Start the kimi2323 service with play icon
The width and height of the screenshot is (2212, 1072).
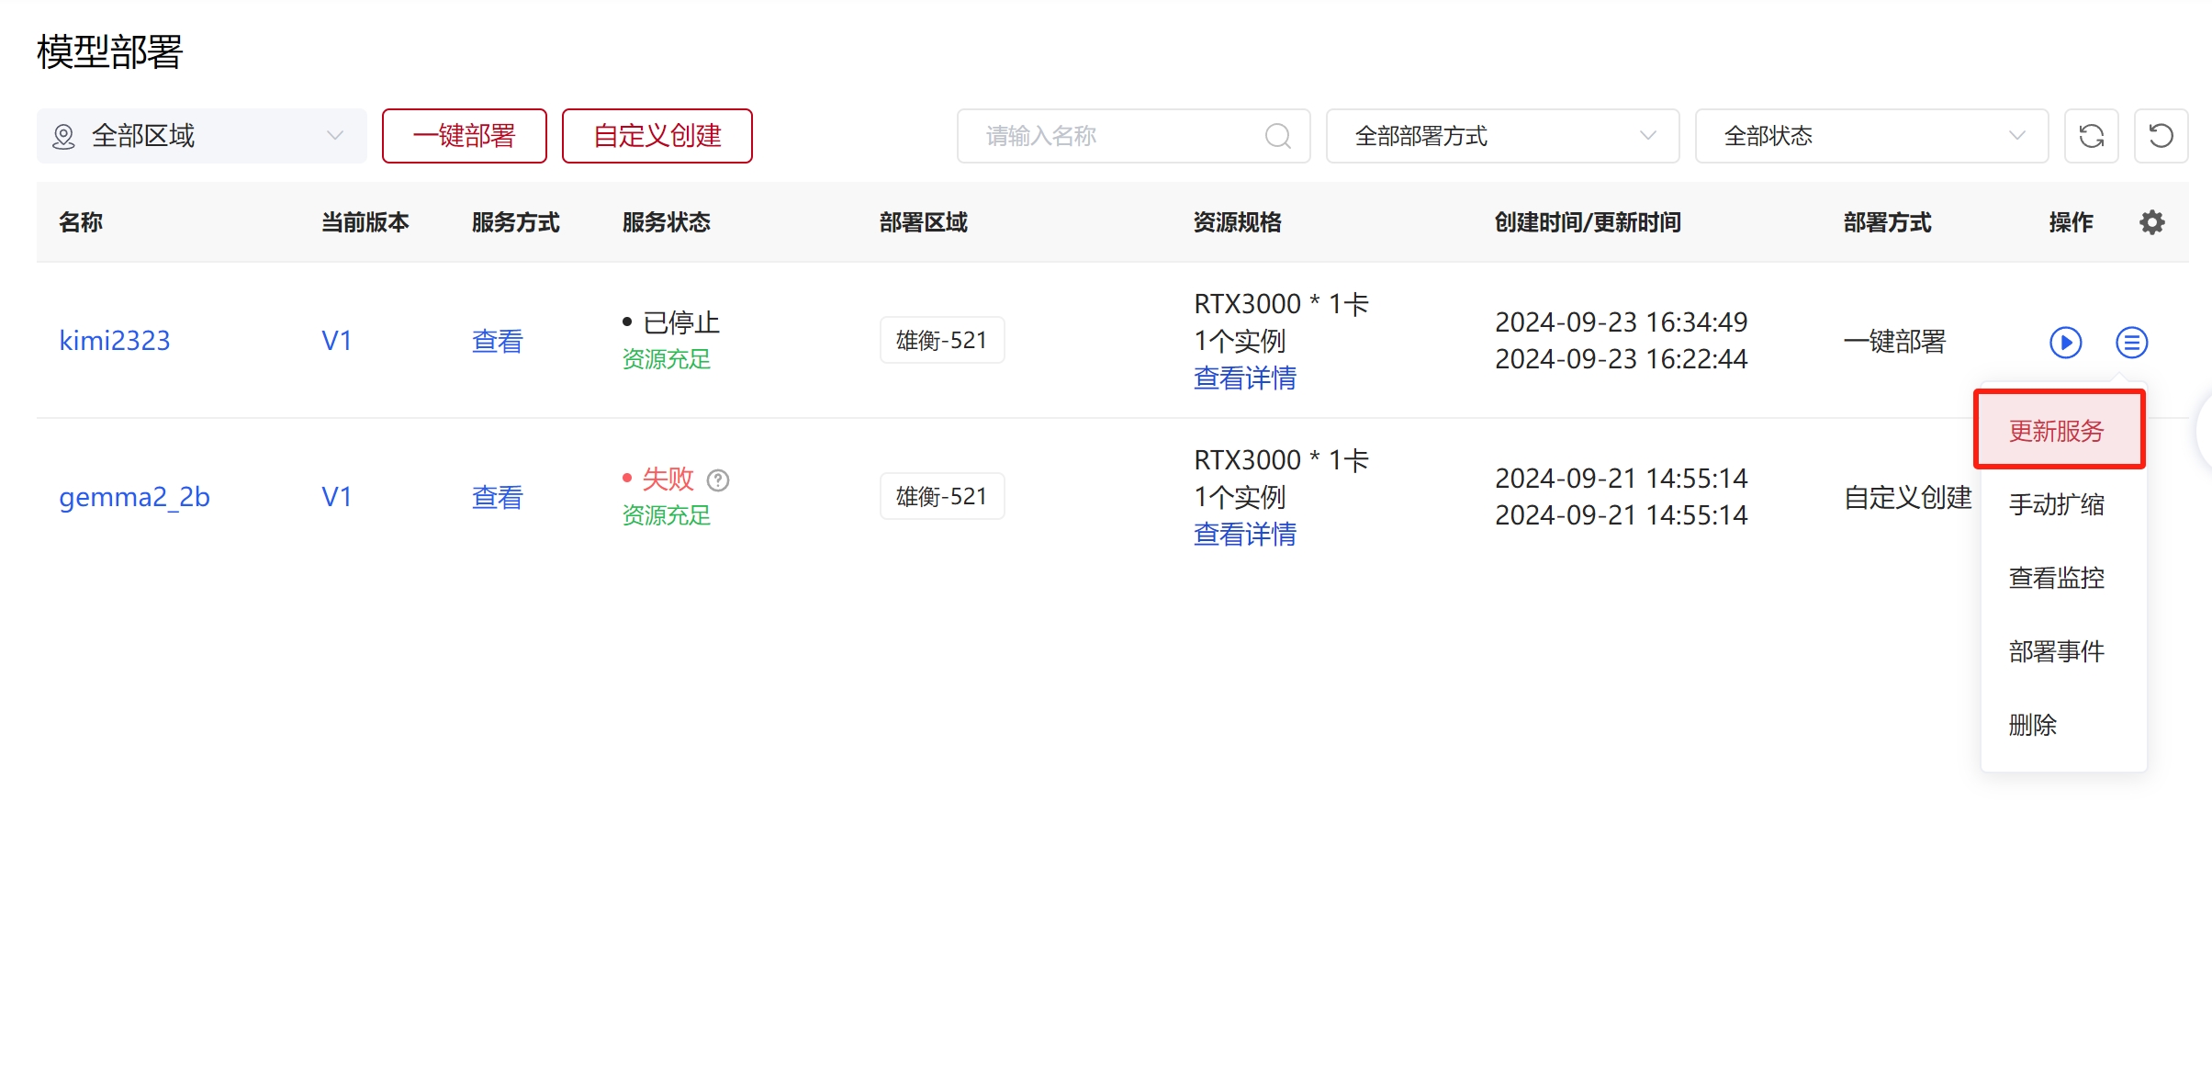tap(2065, 342)
